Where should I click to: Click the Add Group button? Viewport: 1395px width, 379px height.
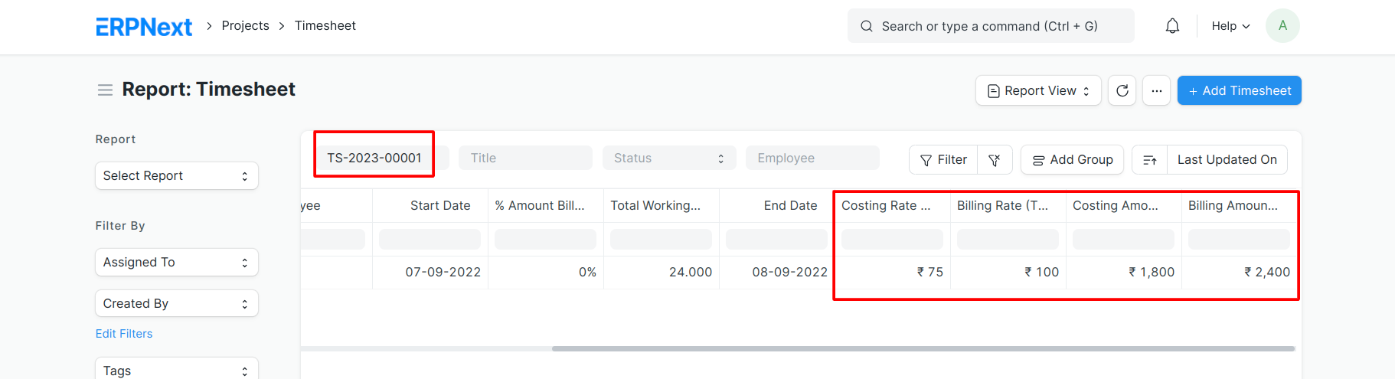[x=1072, y=159]
